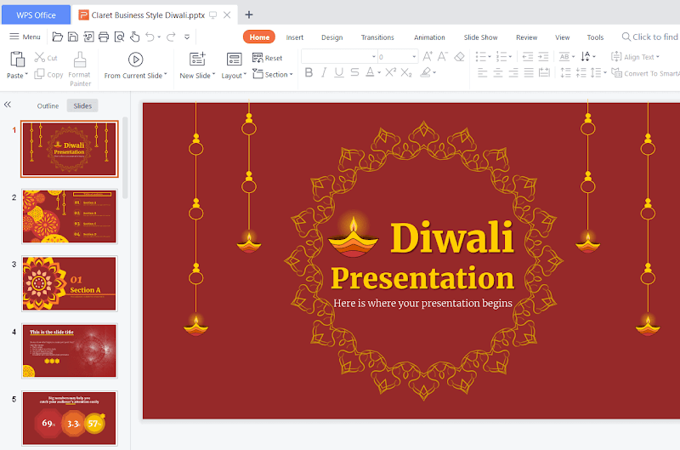Decrease font size with A- icon
Image resolution: width=680 pixels, height=450 pixels.
tap(443, 56)
